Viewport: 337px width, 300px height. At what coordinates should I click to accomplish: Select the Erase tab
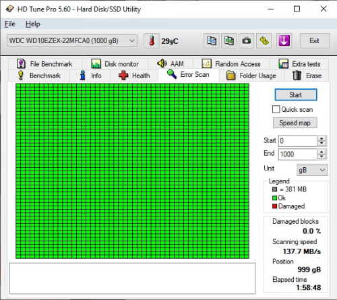tap(307, 76)
